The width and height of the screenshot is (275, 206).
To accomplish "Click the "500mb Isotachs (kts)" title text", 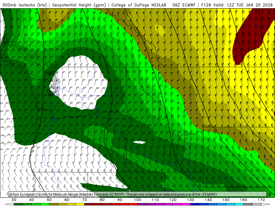I will click(24, 5).
